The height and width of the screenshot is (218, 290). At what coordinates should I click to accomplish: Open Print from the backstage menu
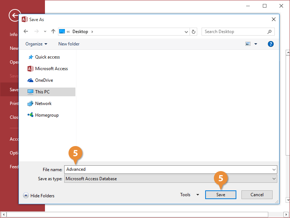tap(13, 103)
